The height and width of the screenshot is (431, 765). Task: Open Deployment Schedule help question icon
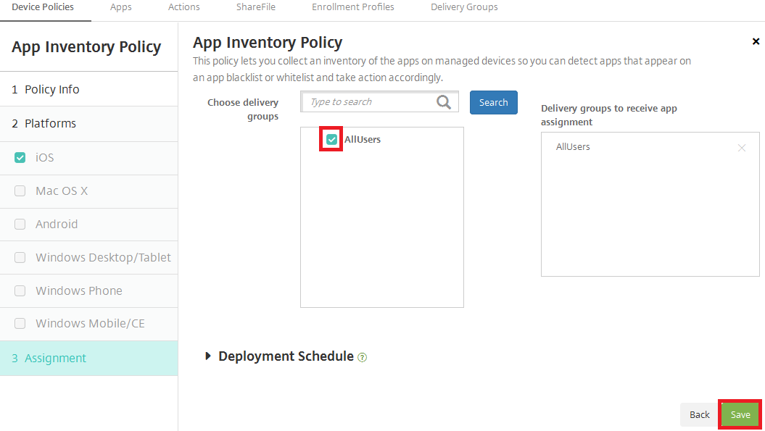click(x=363, y=357)
